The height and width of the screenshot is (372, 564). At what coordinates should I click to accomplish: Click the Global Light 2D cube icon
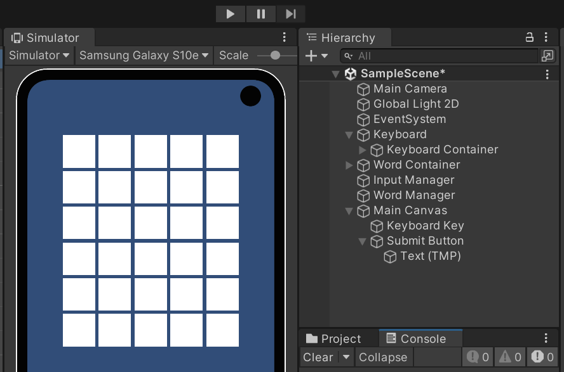pos(363,105)
